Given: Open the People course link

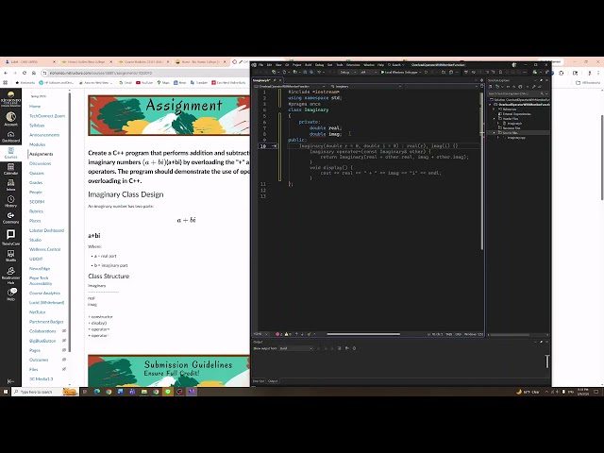Looking at the screenshot, I should point(36,192).
